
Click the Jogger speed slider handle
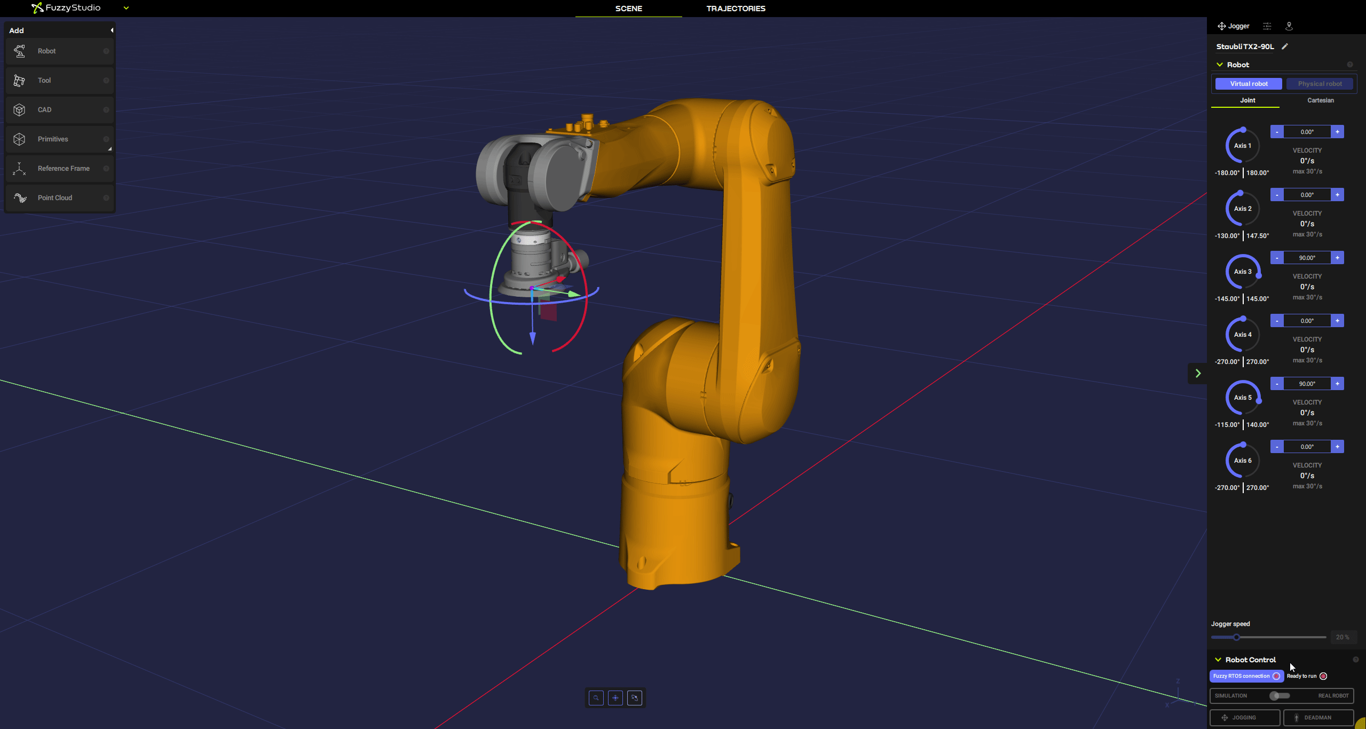click(1236, 637)
